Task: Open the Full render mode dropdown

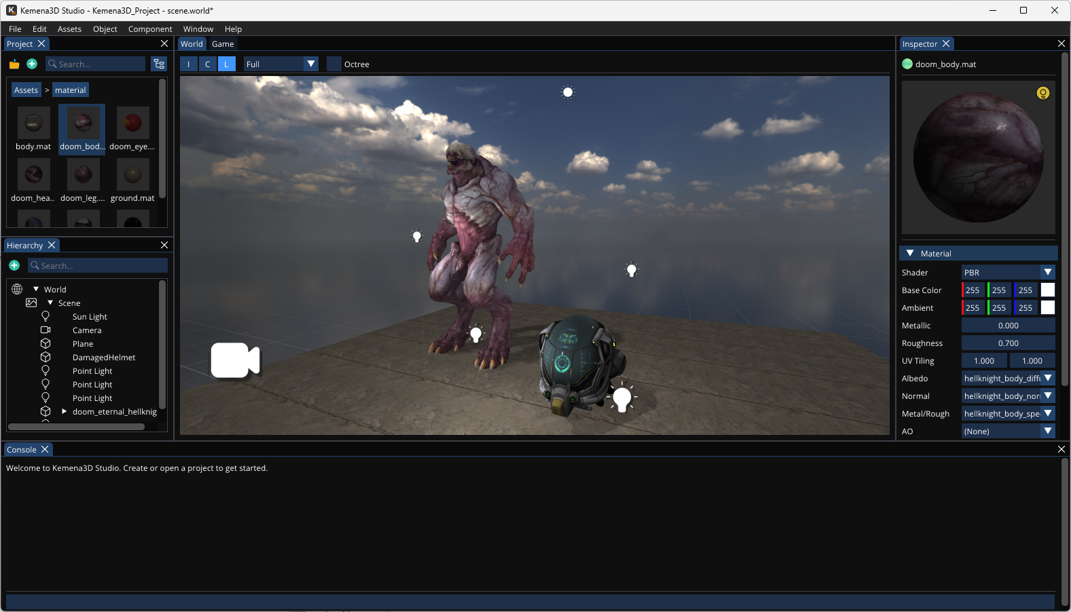Action: point(280,64)
